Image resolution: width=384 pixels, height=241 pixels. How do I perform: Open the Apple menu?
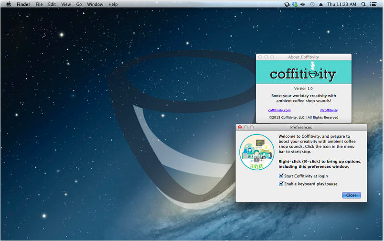click(x=9, y=4)
